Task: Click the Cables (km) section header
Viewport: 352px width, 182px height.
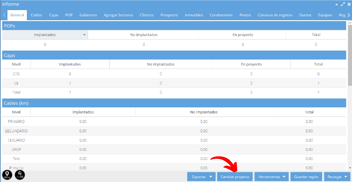Action: coord(174,103)
